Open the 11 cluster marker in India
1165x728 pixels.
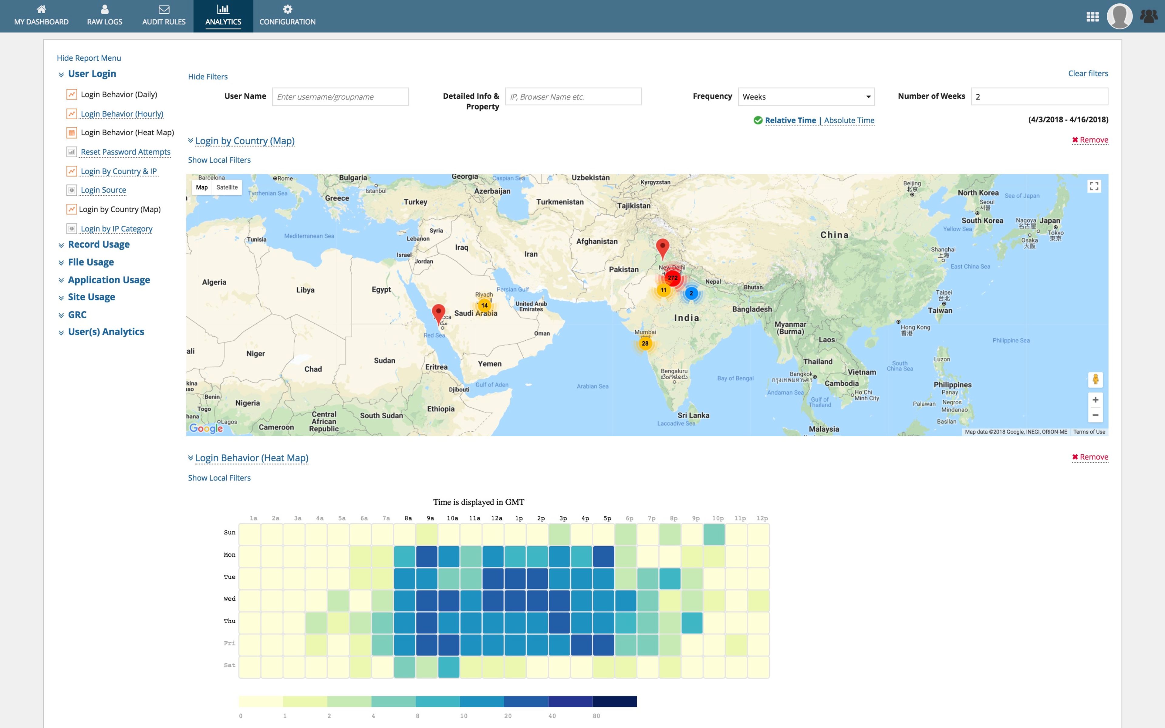click(664, 290)
